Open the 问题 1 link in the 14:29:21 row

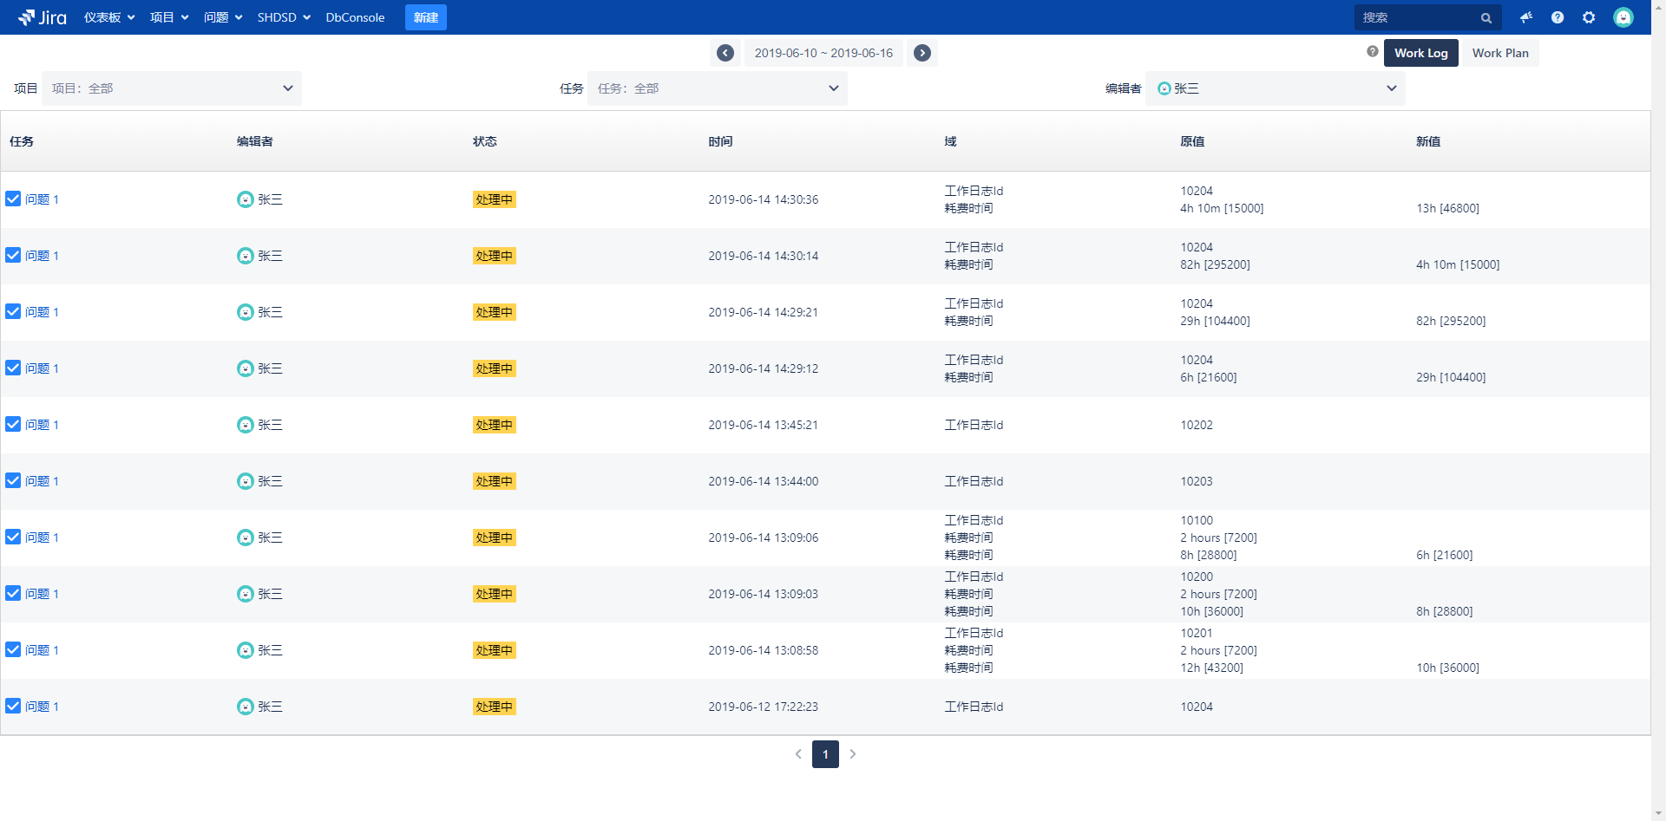point(42,312)
